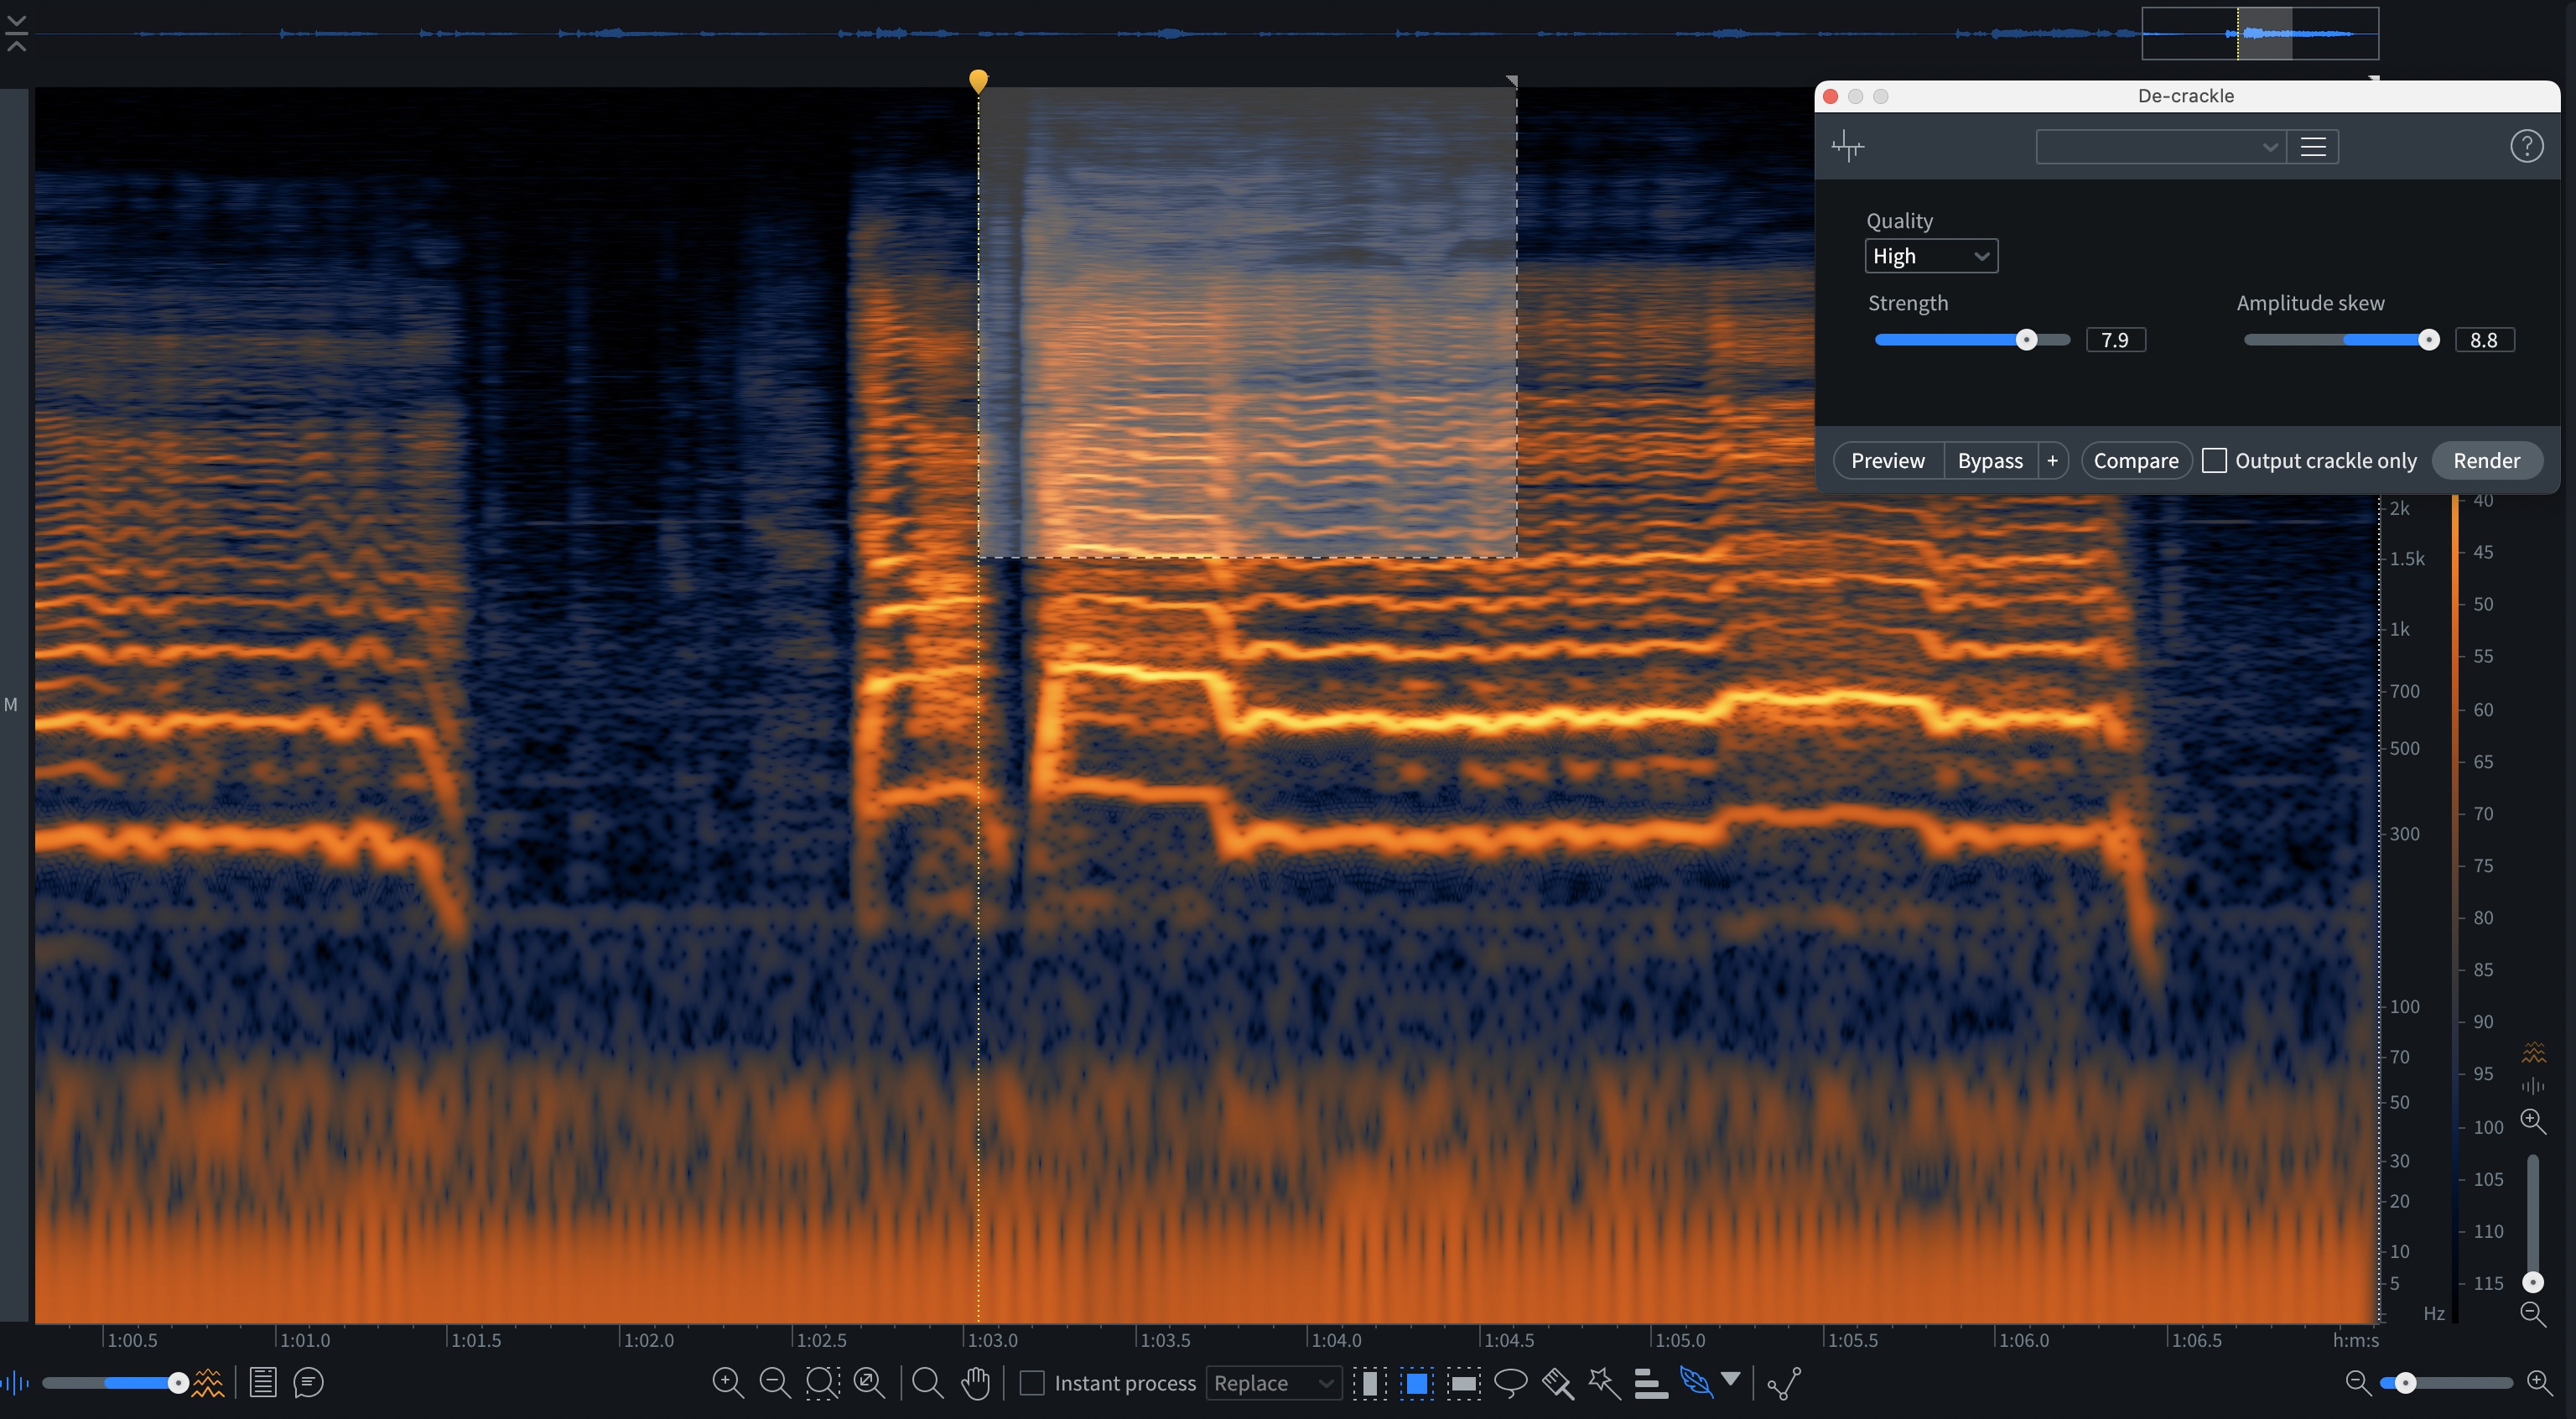Click the Compare button

pos(2136,460)
